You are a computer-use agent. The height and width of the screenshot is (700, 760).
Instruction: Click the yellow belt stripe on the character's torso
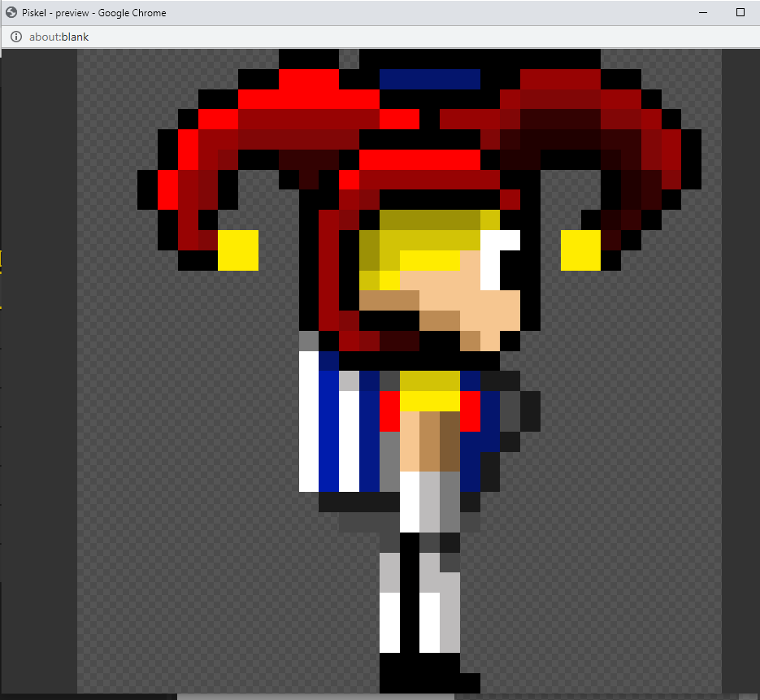[429, 401]
